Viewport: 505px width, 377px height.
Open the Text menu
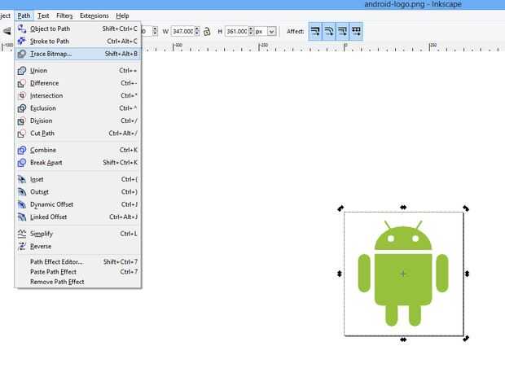pos(43,15)
